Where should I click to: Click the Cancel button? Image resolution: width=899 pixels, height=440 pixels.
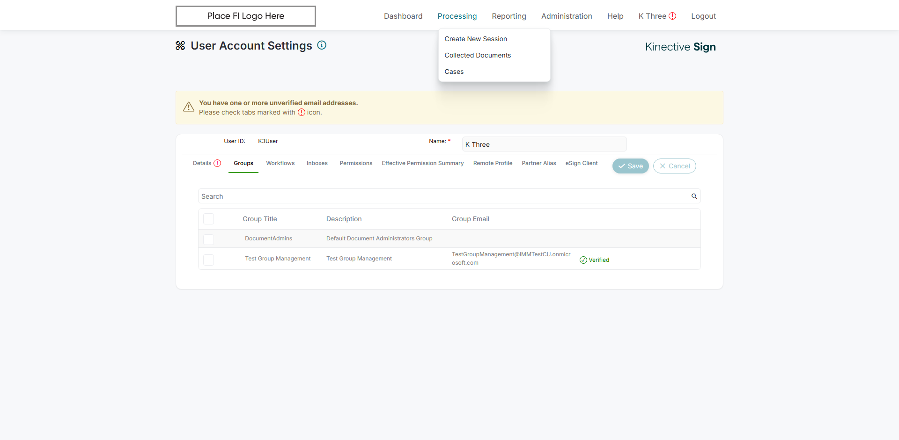(674, 166)
